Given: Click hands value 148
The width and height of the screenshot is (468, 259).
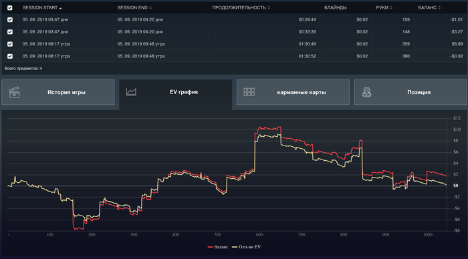Looking at the screenshot, I should click(406, 31).
